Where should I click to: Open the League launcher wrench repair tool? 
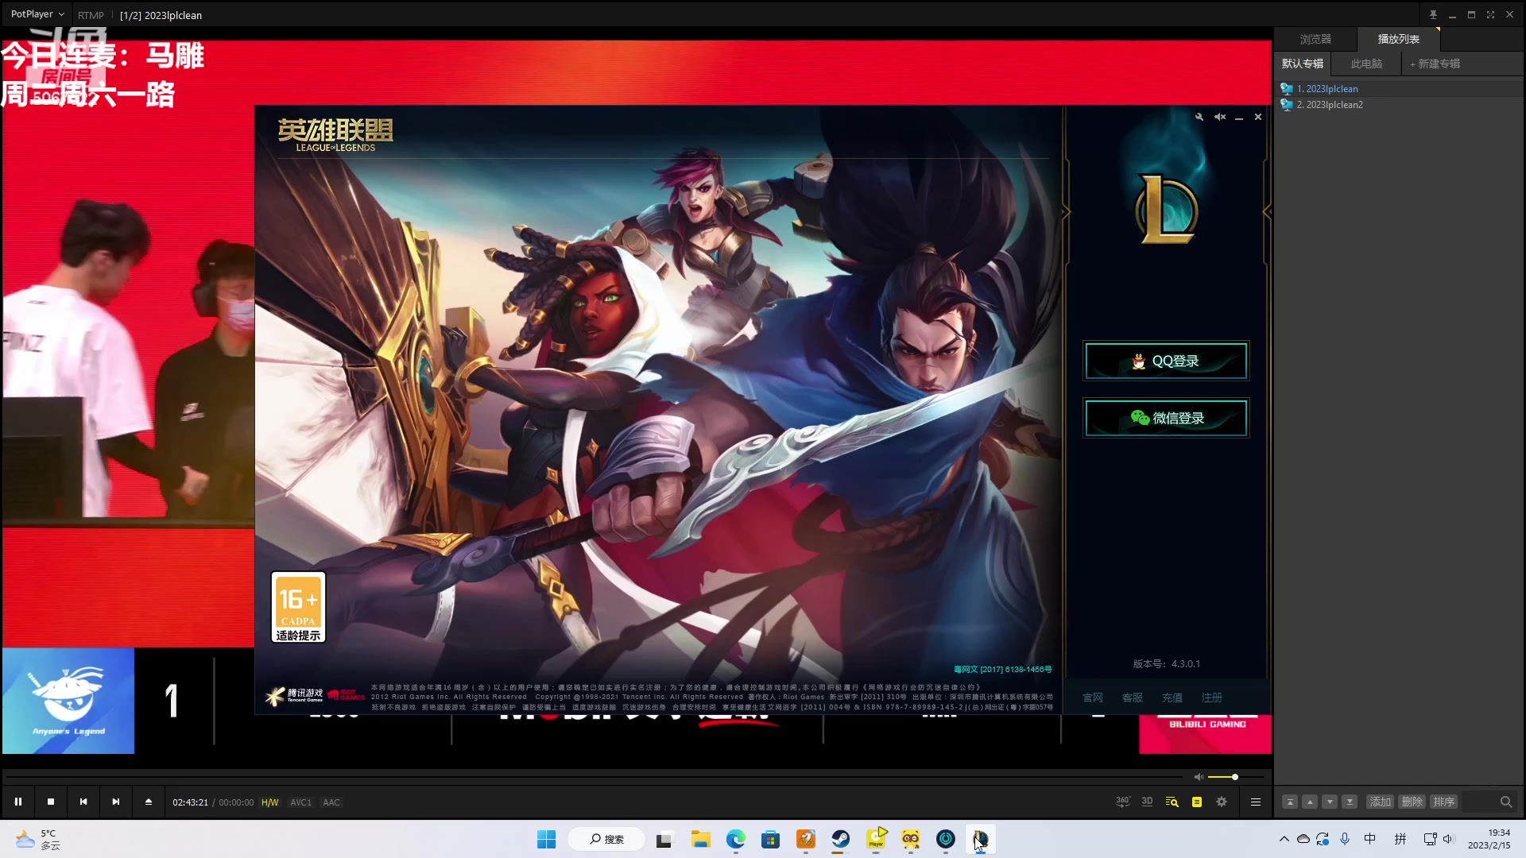point(1199,117)
